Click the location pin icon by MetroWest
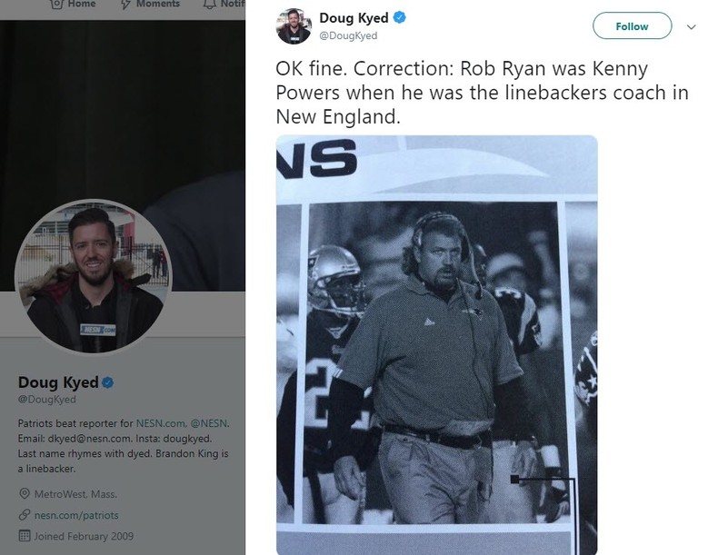Image resolution: width=718 pixels, height=555 pixels. (25, 494)
